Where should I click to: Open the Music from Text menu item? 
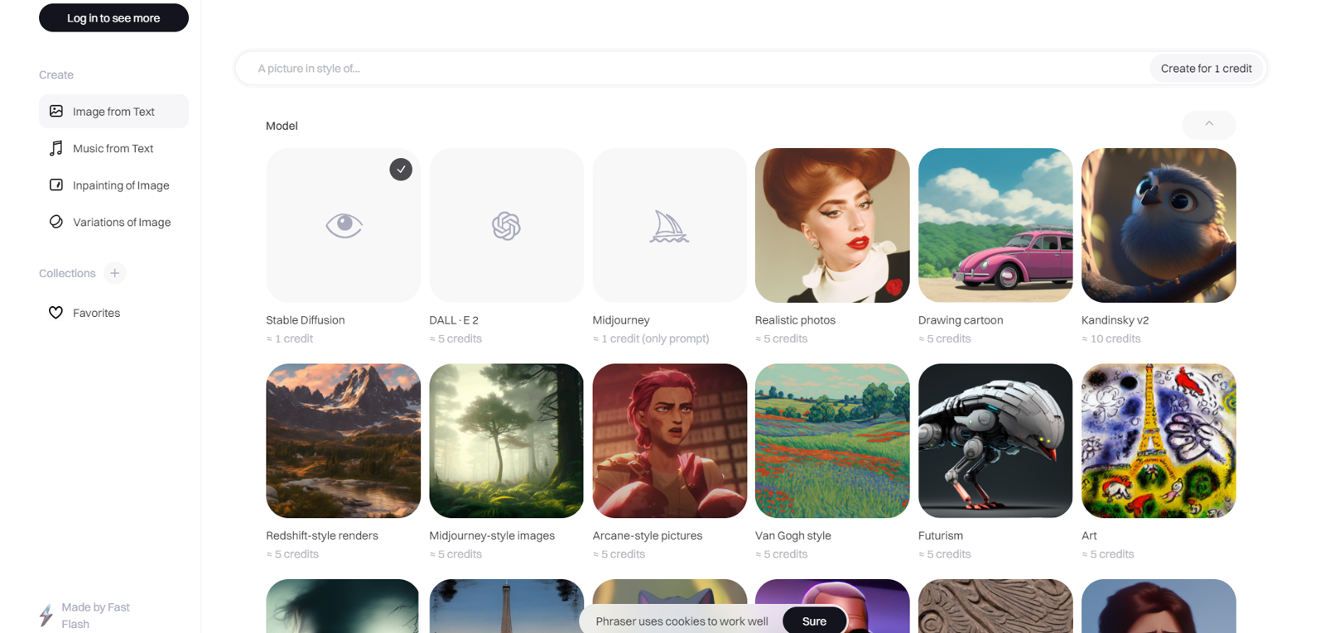113,148
